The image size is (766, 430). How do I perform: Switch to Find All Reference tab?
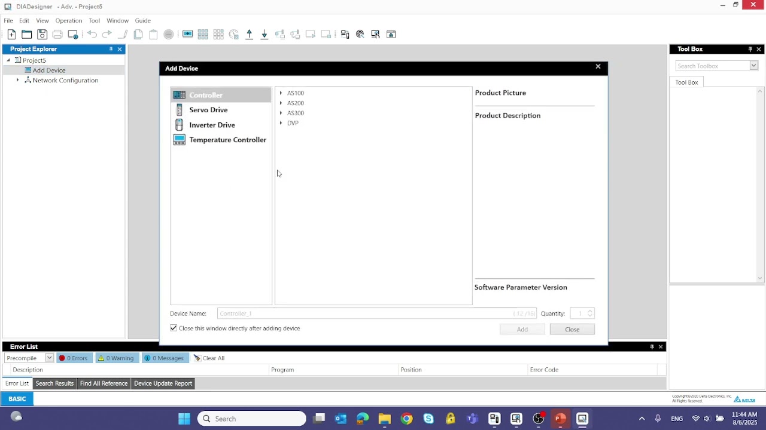pos(104,383)
